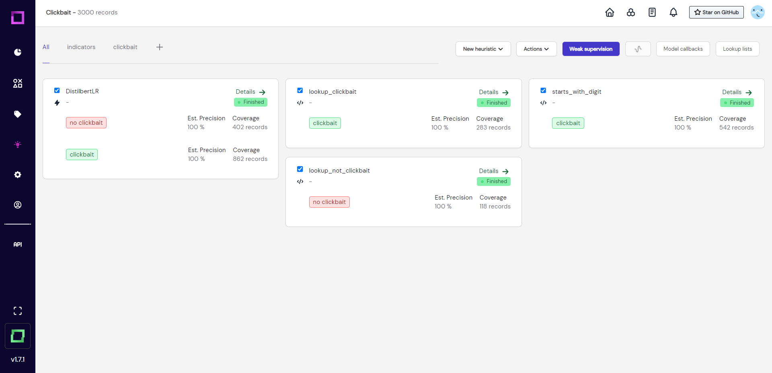Click the clickbait label in lookup_clickbait card
Image resolution: width=772 pixels, height=373 pixels.
tap(325, 123)
